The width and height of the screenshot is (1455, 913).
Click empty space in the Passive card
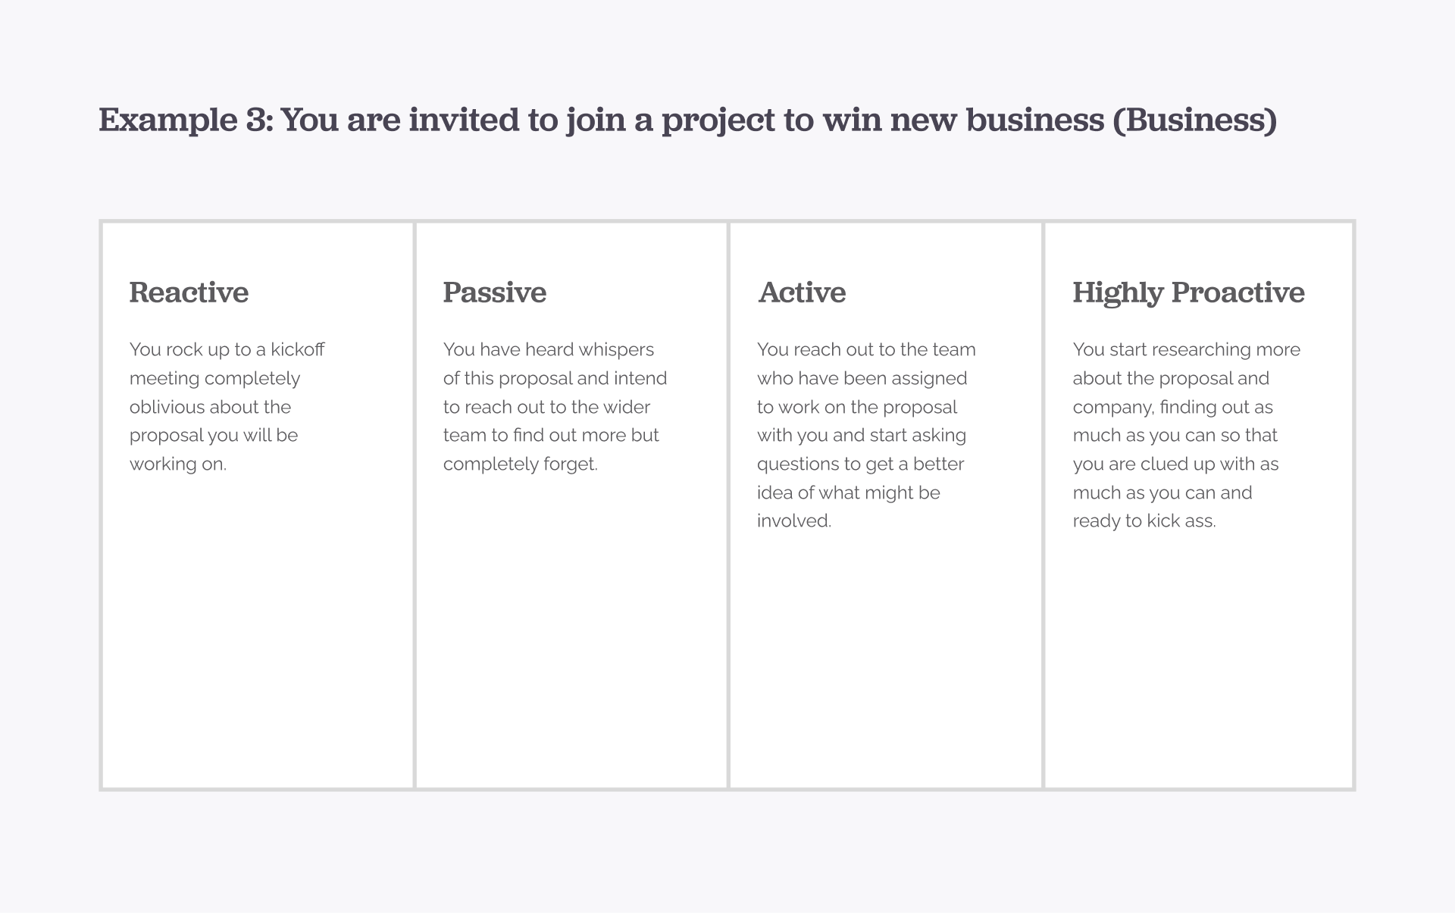click(x=571, y=644)
